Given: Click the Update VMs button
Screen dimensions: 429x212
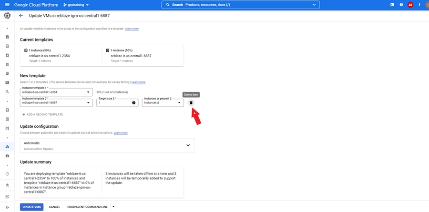Looking at the screenshot, I should click(32, 207).
